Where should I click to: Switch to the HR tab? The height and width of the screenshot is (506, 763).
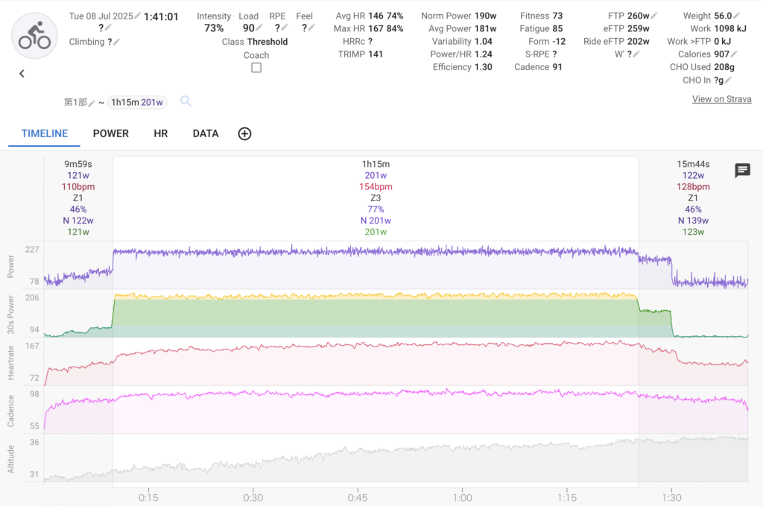point(161,134)
